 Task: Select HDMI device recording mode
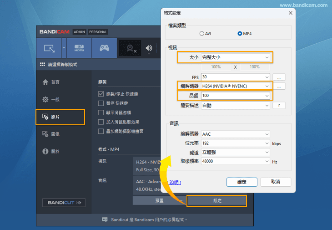coord(79,48)
